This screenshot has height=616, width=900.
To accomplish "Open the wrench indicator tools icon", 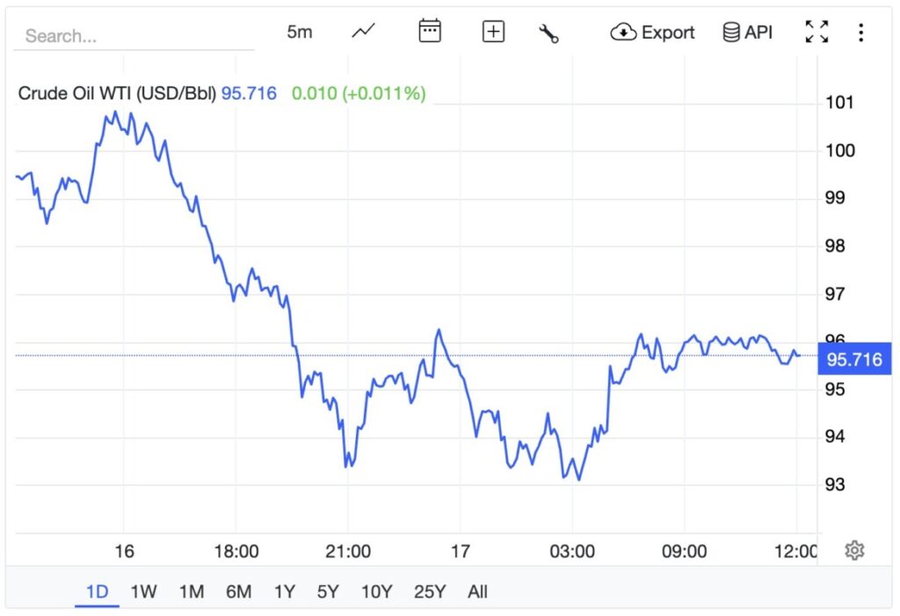I will click(x=548, y=32).
